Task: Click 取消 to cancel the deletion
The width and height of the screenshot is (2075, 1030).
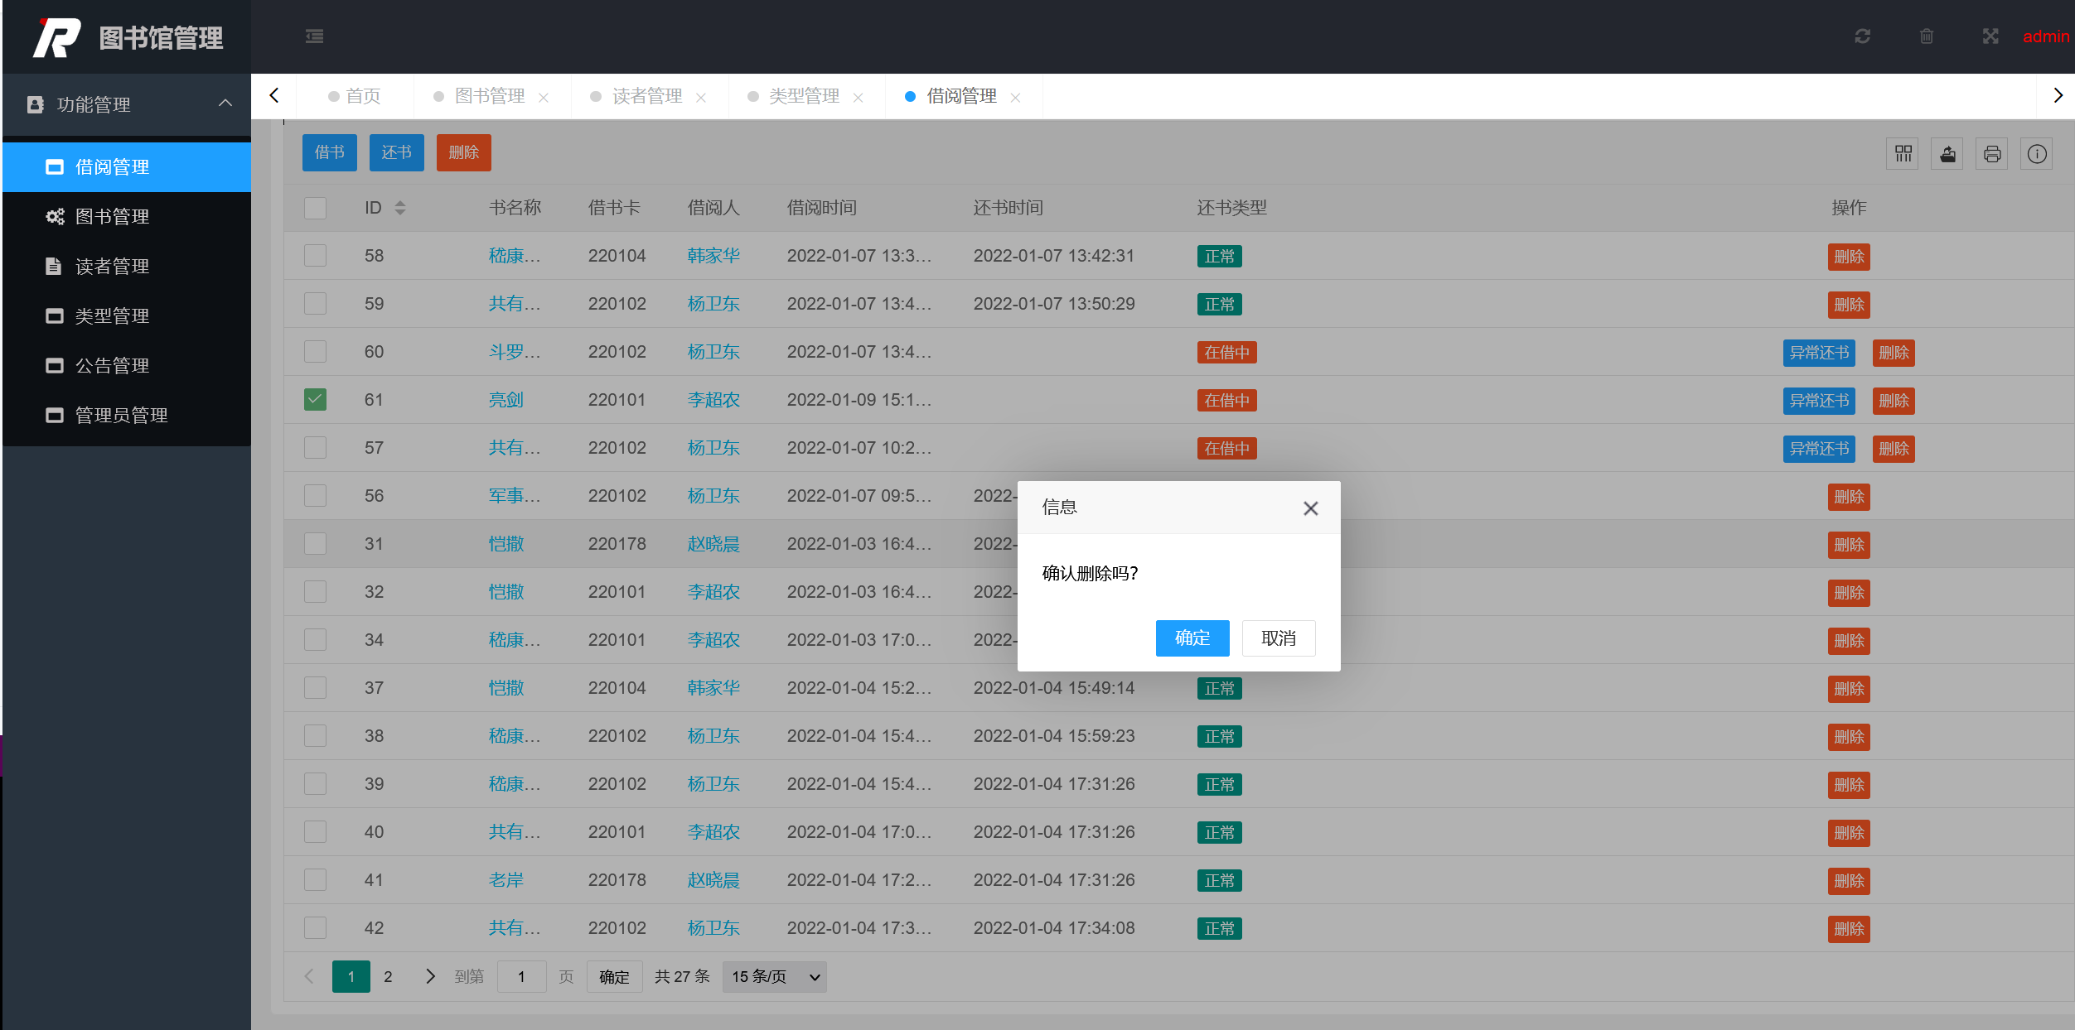Action: pyautogui.click(x=1278, y=638)
